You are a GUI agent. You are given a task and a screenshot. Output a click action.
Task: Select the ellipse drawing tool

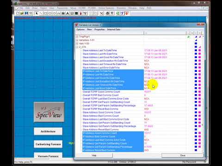click(x=54, y=13)
